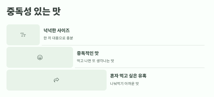Click the Tt text-size icon

23,35
